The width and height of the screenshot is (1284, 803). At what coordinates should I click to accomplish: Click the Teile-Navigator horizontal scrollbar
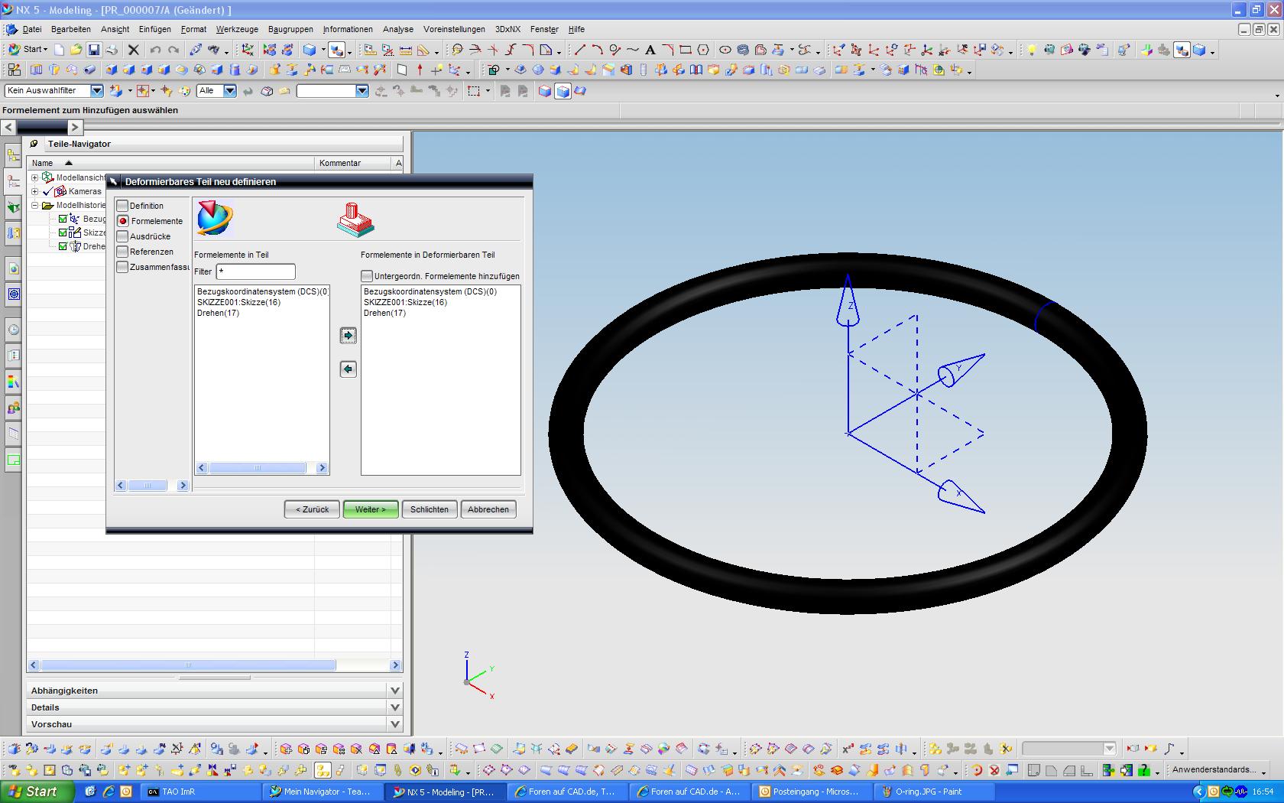click(x=188, y=665)
